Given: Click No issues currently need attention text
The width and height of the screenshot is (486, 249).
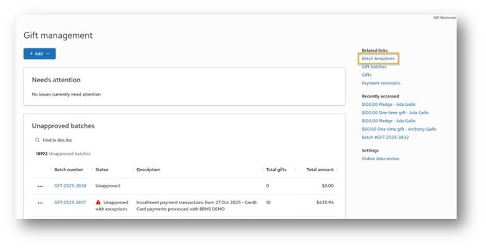Looking at the screenshot, I should 66,94.
